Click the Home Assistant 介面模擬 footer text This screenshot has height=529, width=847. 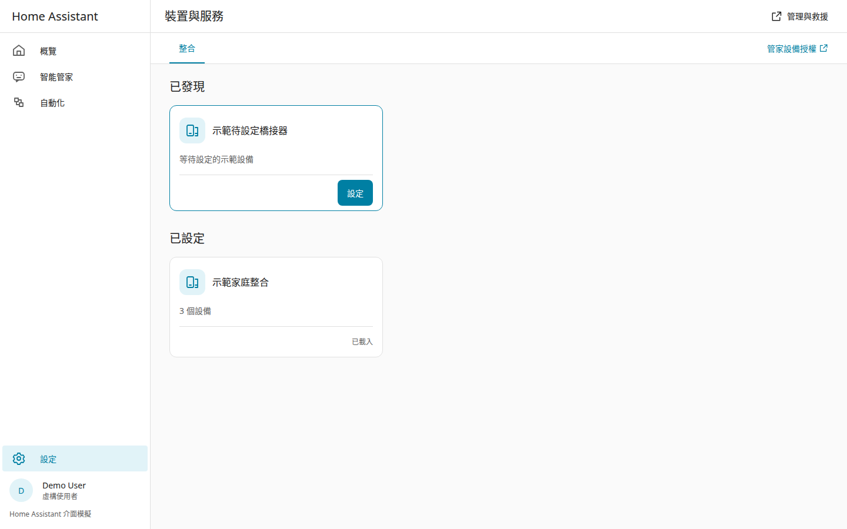[x=51, y=514]
